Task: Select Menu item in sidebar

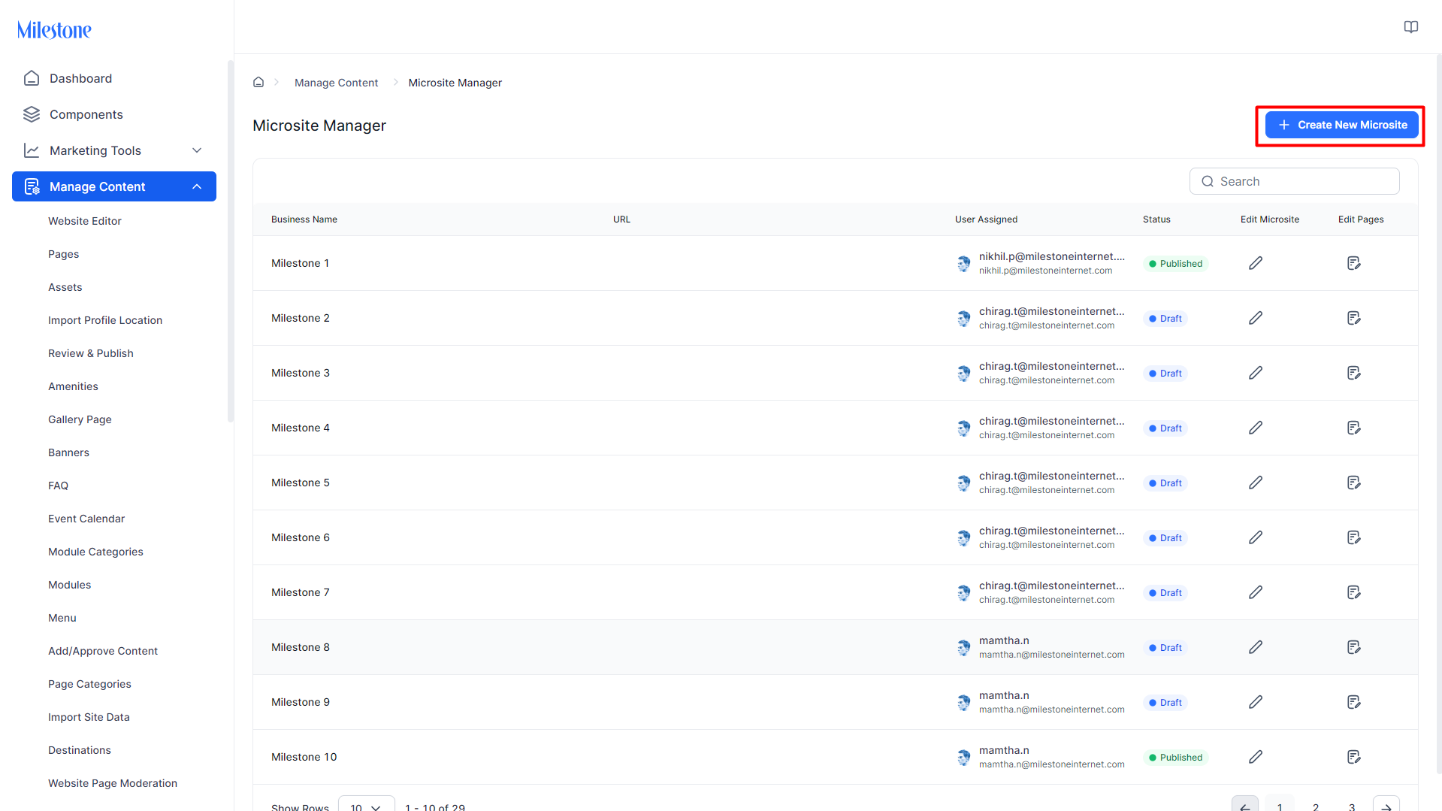Action: point(62,618)
